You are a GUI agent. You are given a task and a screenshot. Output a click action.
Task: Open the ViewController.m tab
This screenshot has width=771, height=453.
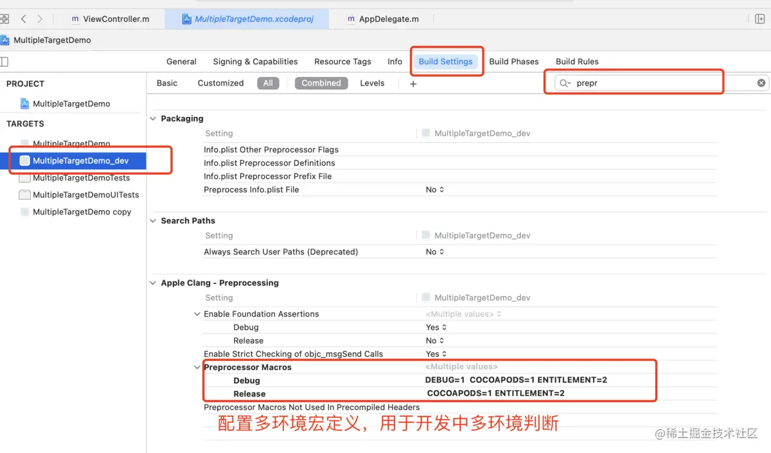(110, 19)
